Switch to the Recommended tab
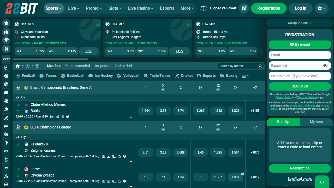This screenshot has width=334, height=188. click(x=77, y=66)
